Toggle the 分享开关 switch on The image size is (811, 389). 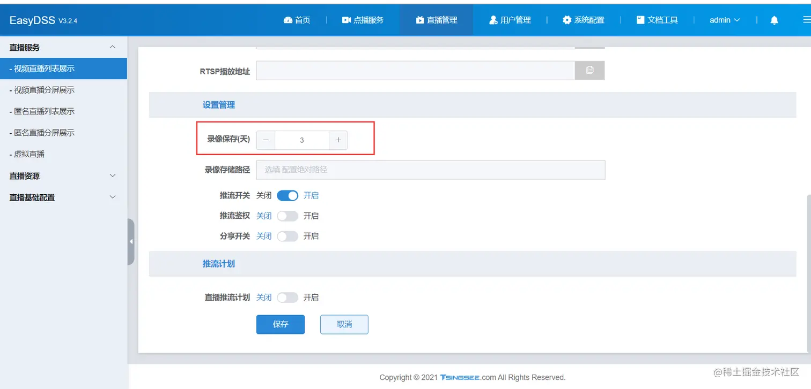(x=287, y=236)
